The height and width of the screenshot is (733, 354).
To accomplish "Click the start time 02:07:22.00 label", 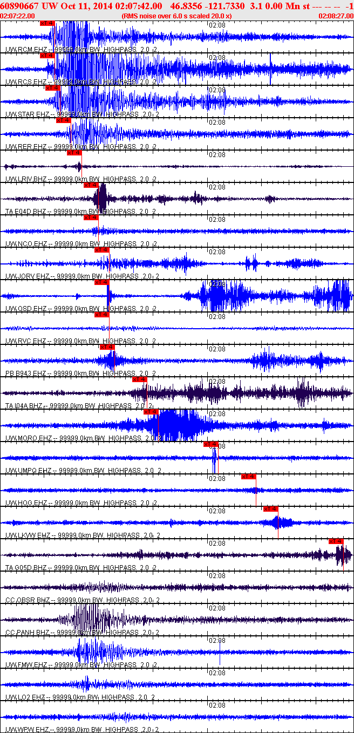I will click(17, 16).
